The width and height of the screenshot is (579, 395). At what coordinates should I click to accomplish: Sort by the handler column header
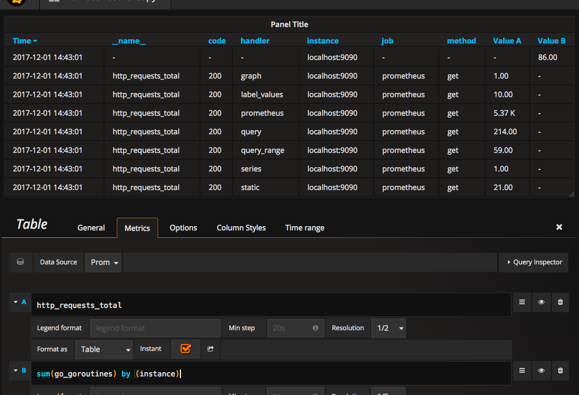coord(255,41)
